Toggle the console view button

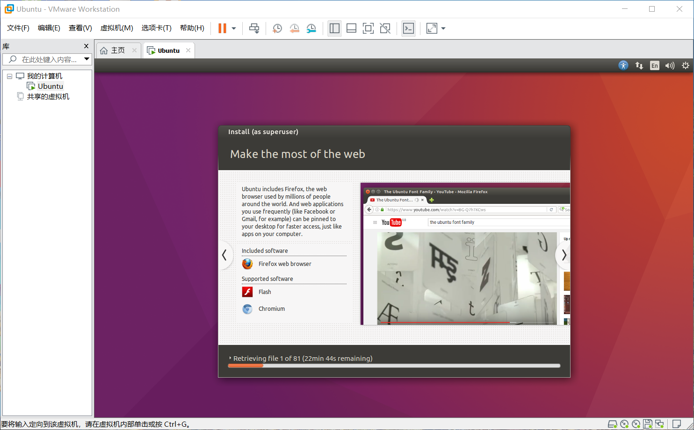[x=408, y=29]
